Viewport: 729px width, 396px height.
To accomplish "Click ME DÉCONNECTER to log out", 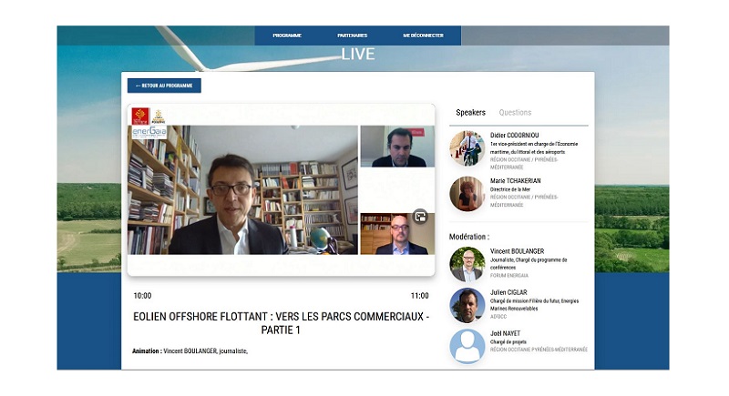I will pos(423,36).
